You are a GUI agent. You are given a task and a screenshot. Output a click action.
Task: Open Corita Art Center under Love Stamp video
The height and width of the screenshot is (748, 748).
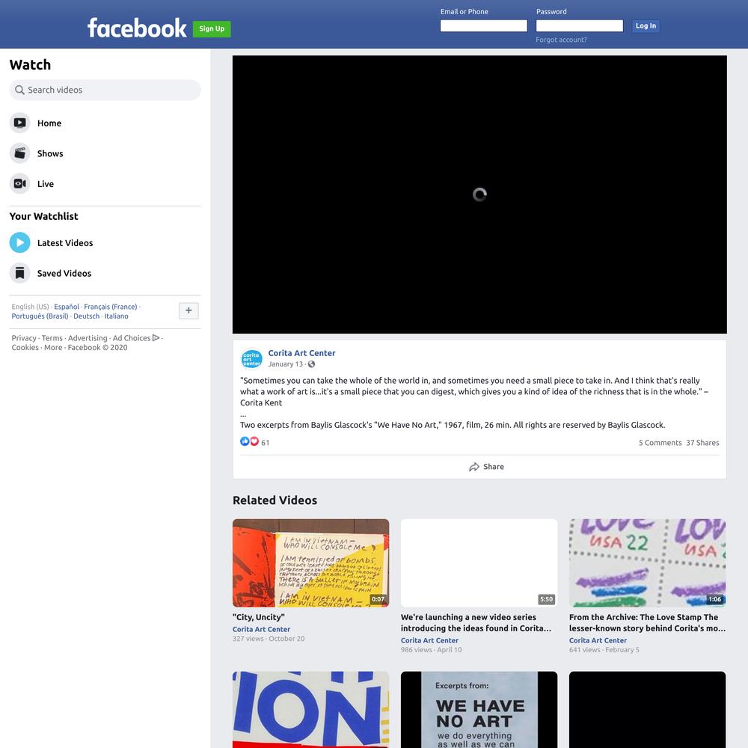[x=598, y=640]
